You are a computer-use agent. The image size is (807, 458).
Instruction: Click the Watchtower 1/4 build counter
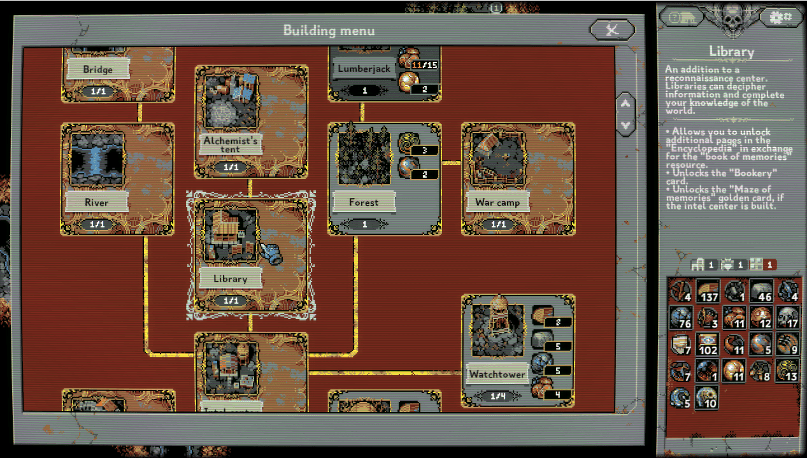click(x=498, y=397)
